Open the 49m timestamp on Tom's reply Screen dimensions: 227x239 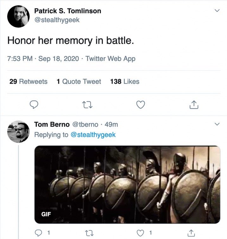coord(111,124)
